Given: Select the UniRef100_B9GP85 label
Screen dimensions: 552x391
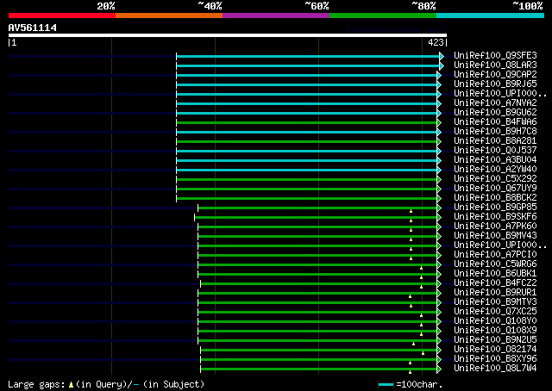Looking at the screenshot, I should pos(495,208).
